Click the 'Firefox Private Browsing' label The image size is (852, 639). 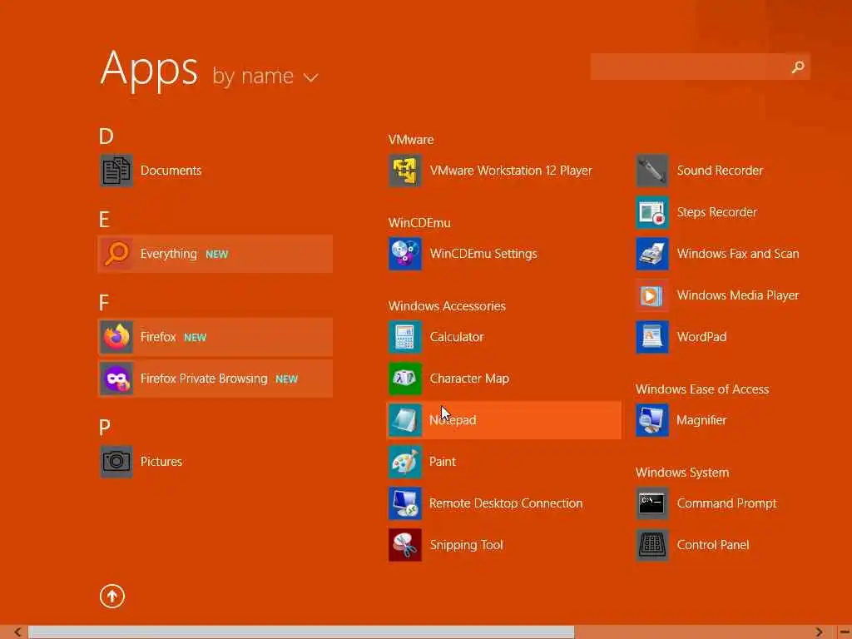(204, 379)
